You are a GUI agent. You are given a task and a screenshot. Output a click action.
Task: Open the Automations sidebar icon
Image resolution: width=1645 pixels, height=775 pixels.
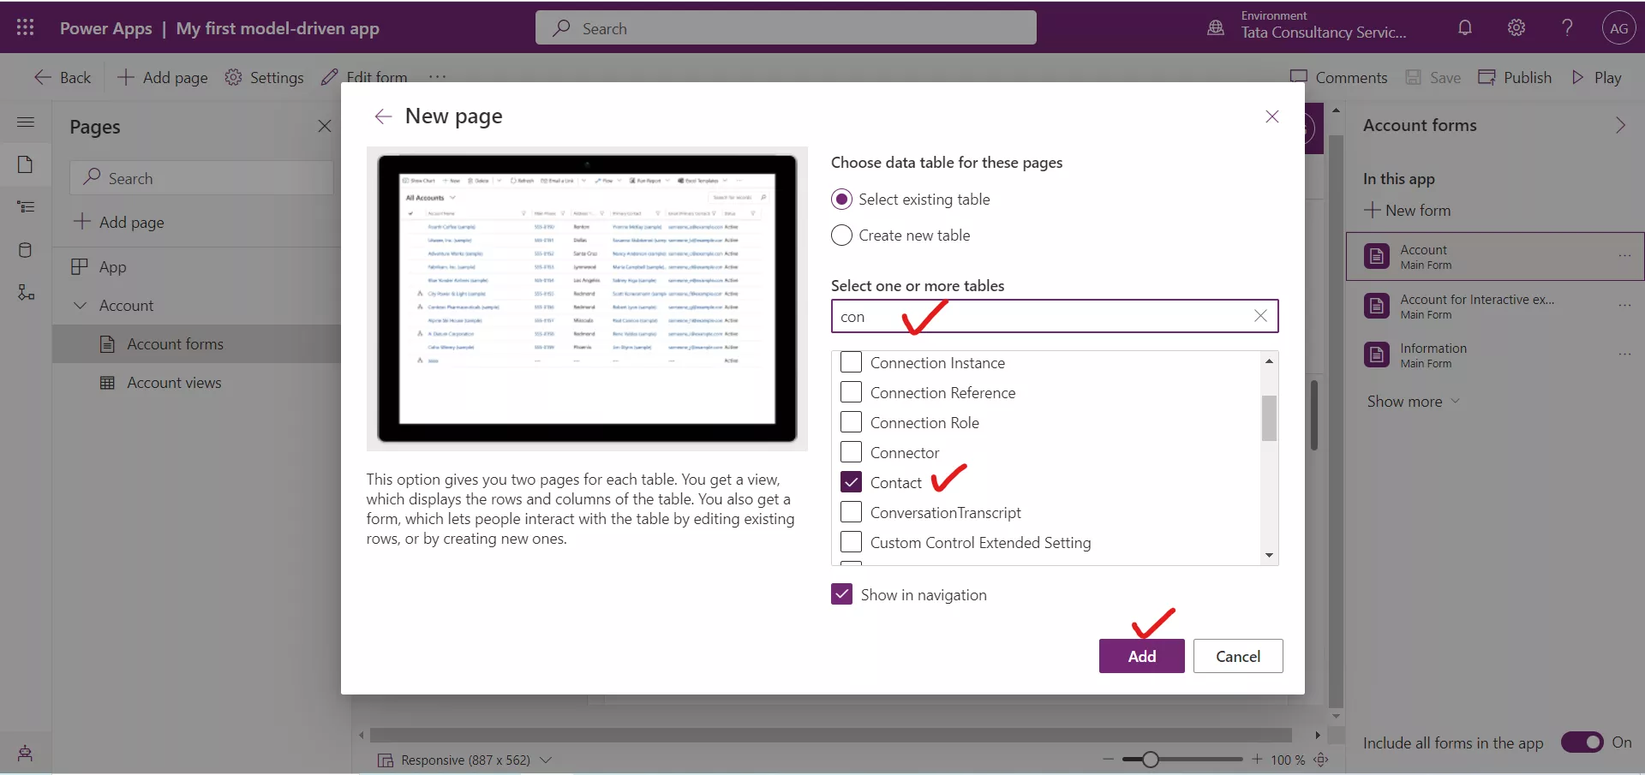pyautogui.click(x=26, y=293)
